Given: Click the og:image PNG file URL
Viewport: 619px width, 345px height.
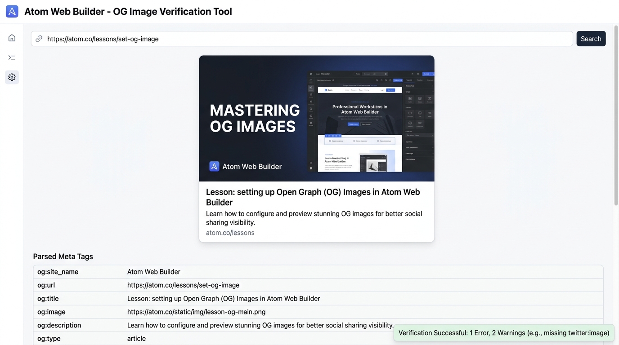Looking at the screenshot, I should point(196,312).
